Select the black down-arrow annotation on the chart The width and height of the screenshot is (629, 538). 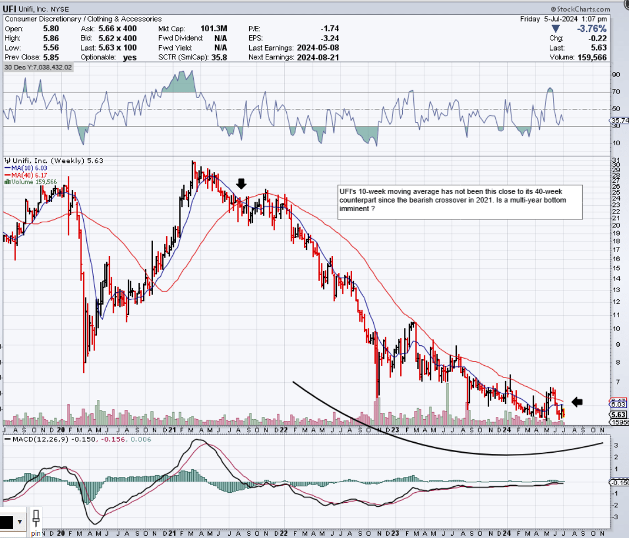[x=241, y=184]
